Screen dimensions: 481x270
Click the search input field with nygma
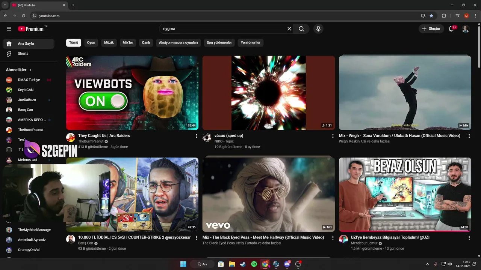pos(224,29)
